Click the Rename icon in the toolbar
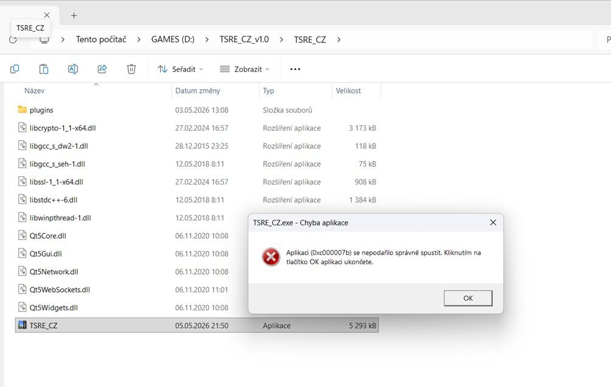Screen dimensions: 611x387 tap(73, 69)
